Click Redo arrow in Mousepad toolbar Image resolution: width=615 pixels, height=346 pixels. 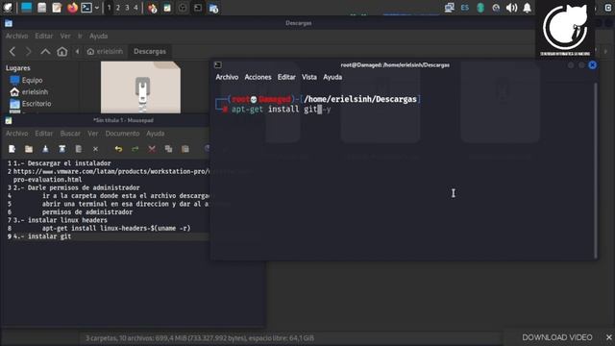(x=135, y=149)
